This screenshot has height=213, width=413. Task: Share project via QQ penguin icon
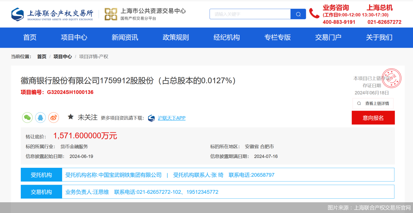[40, 117]
